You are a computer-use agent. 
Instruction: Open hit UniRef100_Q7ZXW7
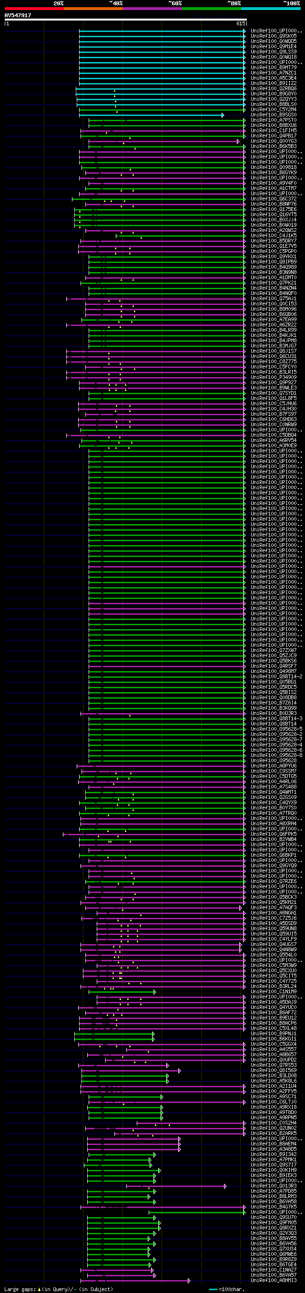point(274,651)
